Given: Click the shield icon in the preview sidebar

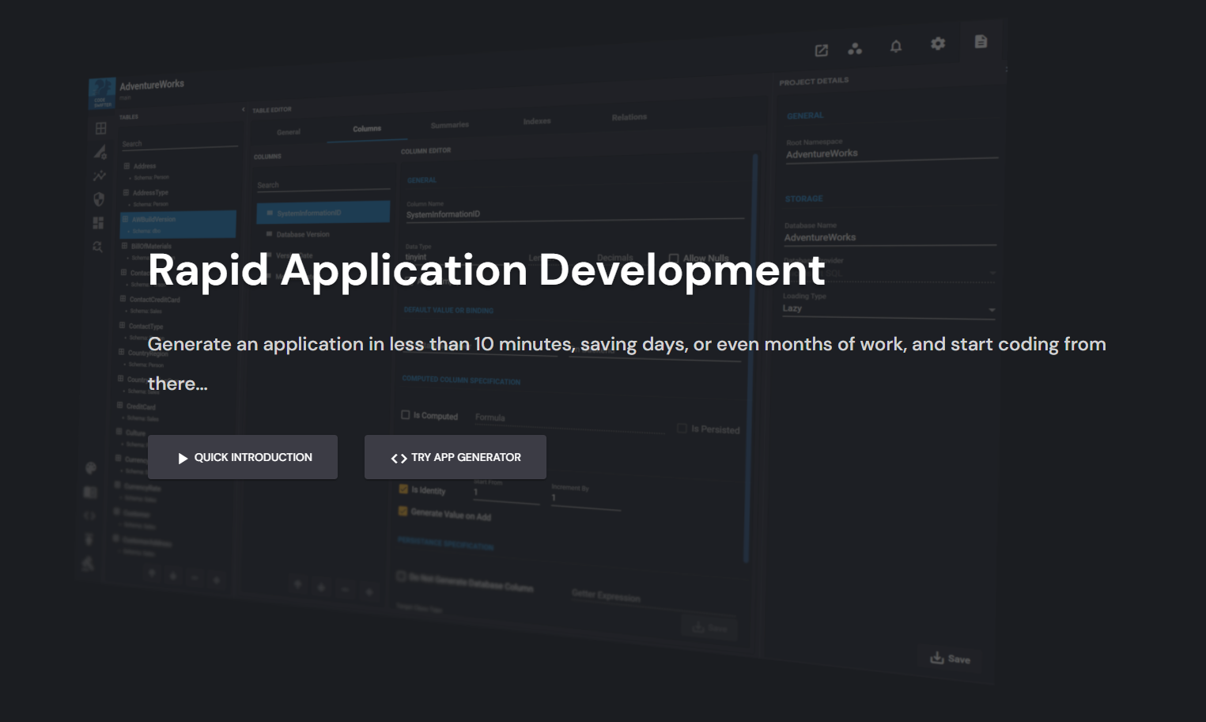Looking at the screenshot, I should [x=99, y=199].
